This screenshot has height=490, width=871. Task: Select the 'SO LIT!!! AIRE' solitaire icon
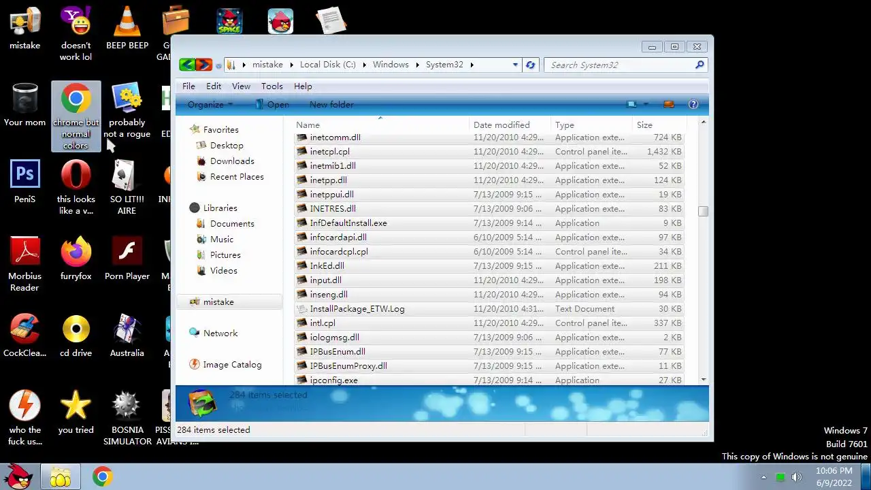[x=127, y=188]
